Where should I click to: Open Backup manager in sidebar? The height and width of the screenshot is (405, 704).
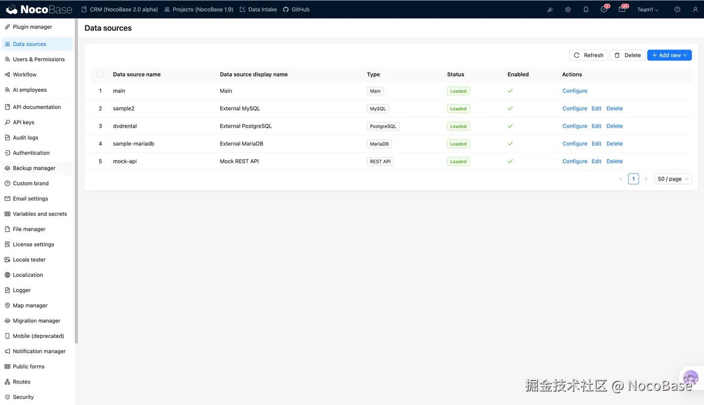[37, 168]
